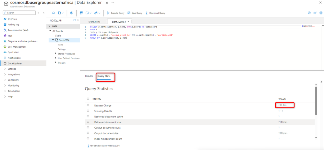Click the Open Full Screen icon
The image size is (324, 150).
point(315,13)
